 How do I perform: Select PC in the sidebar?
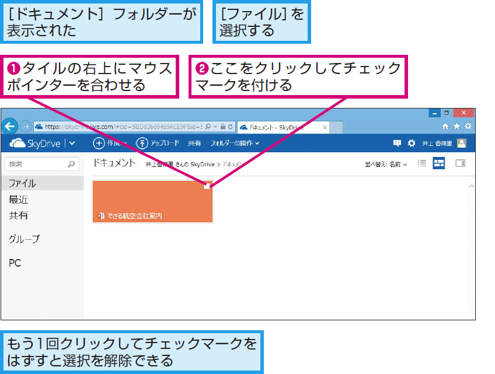15,263
